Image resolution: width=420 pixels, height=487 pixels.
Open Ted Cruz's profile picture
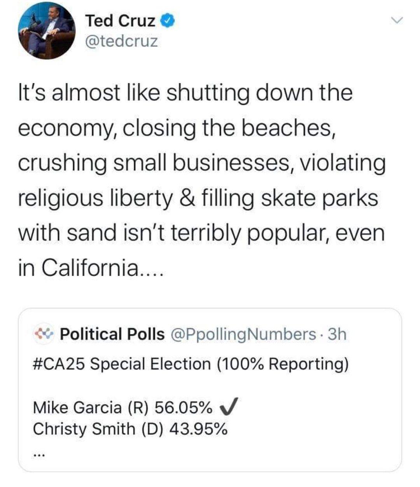[x=47, y=33]
